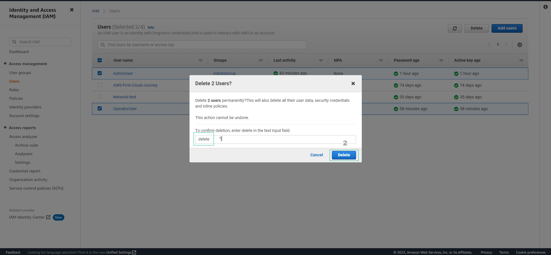Open Policies in the sidebar
The height and width of the screenshot is (255, 551).
[x=16, y=98]
